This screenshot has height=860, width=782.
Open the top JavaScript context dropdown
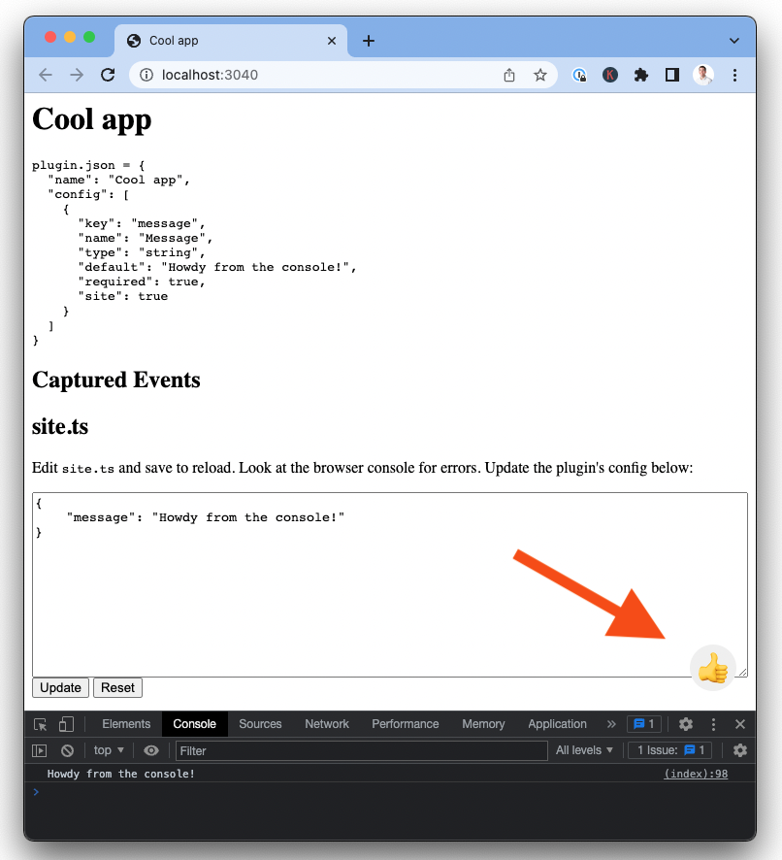coord(109,750)
